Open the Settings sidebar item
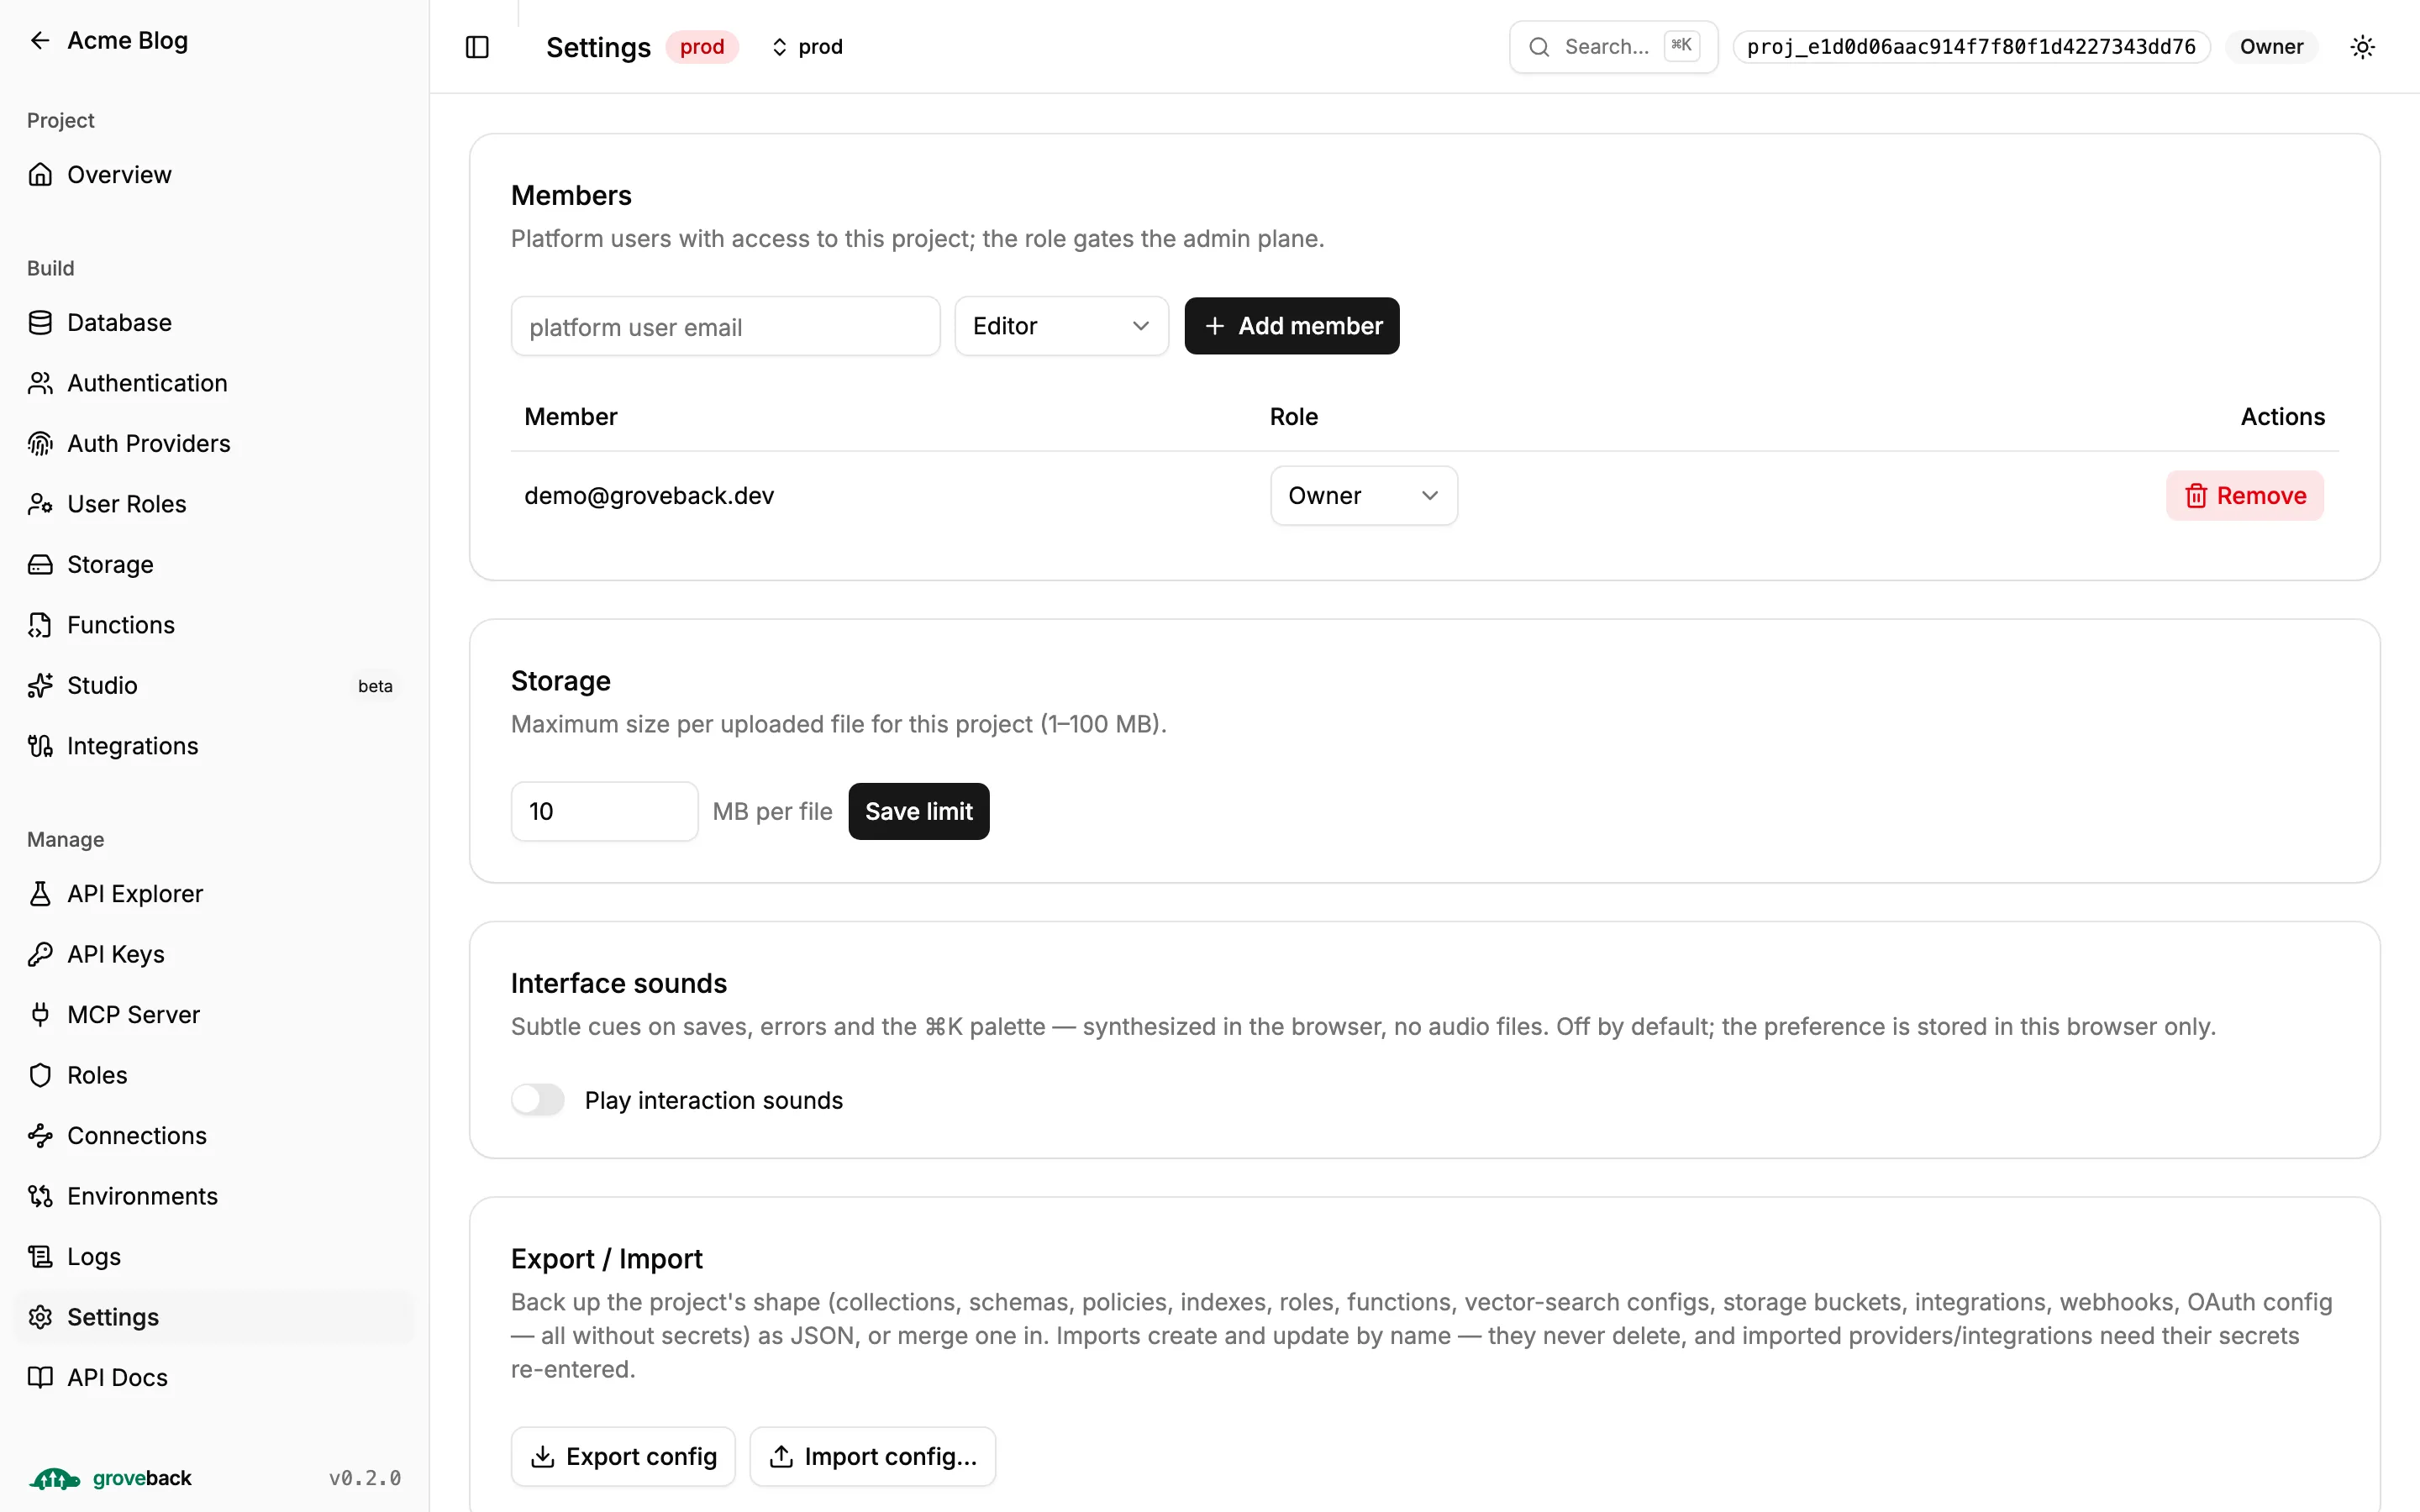Screen dimensions: 2420x1512 [x=214, y=1318]
